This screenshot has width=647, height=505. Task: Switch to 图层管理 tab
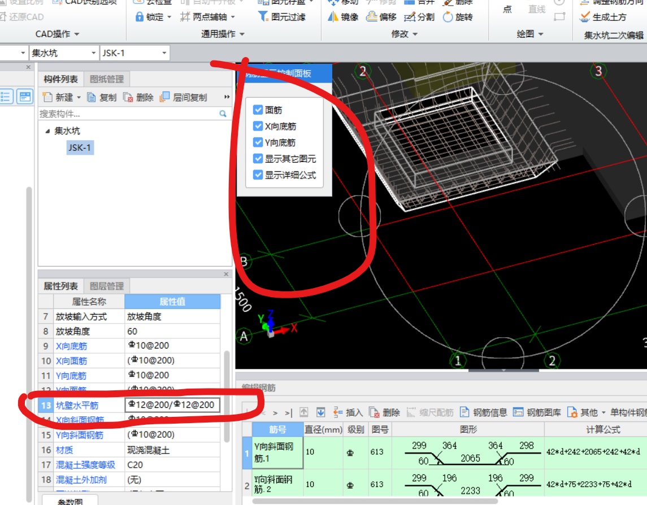click(106, 286)
